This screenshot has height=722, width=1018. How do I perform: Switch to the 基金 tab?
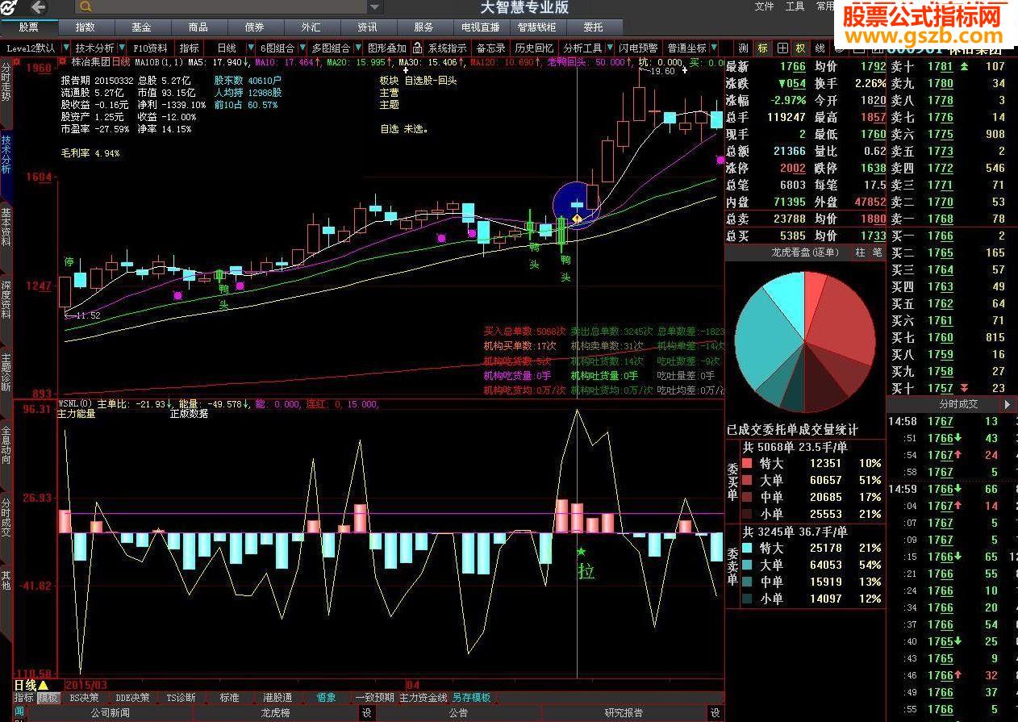pos(141,27)
